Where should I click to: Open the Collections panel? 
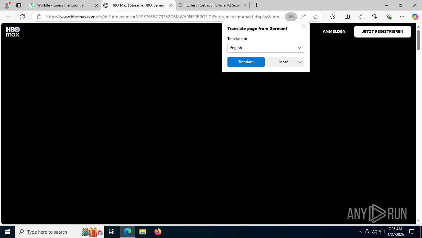point(375,17)
